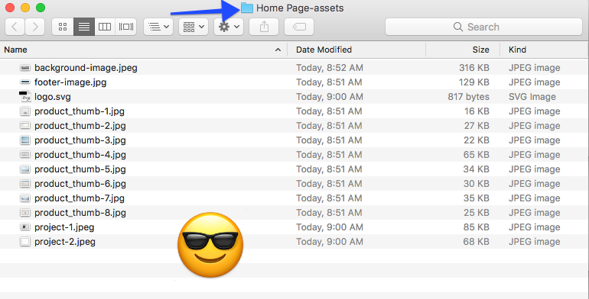The width and height of the screenshot is (589, 299).
Task: Select product_thumb-8.jpg file icon
Action: point(25,213)
